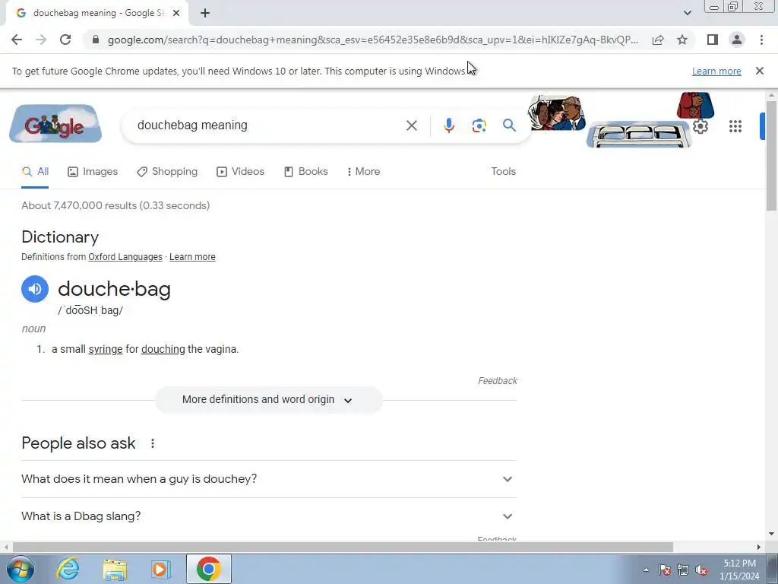Screen dimensions: 778x584
Task: Switch to the Images tab
Action: [93, 172]
